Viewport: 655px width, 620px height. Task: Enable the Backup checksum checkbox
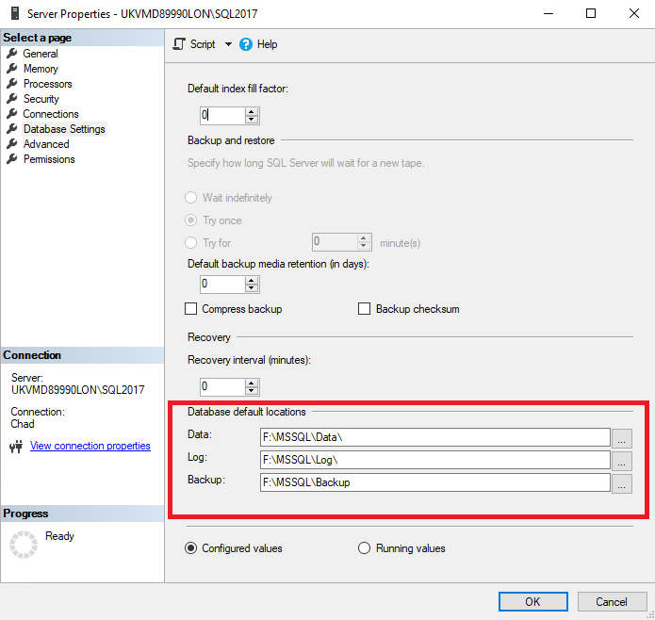point(365,309)
